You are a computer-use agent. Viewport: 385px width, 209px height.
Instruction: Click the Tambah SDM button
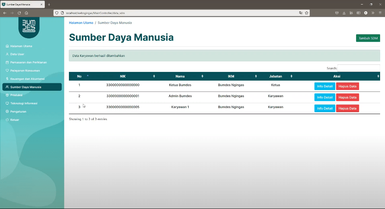368,38
